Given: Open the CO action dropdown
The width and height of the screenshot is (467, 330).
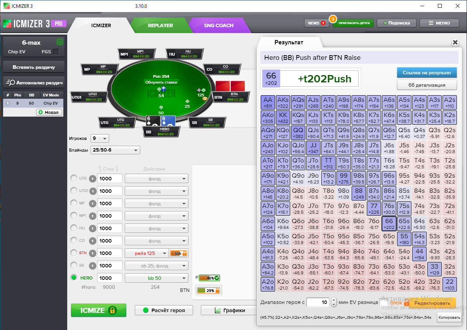Looking at the screenshot, I should click(x=156, y=241).
